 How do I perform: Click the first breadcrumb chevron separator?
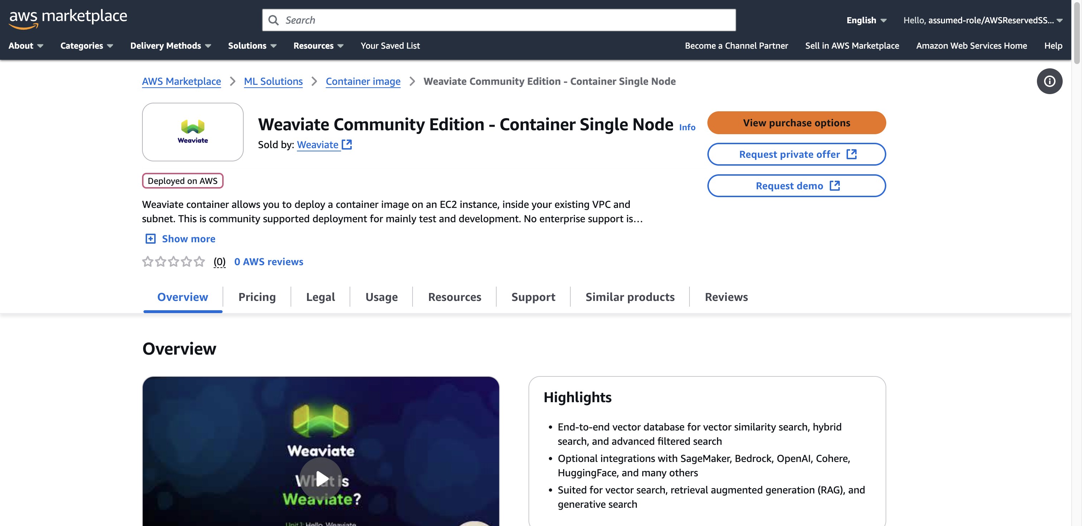pos(233,82)
